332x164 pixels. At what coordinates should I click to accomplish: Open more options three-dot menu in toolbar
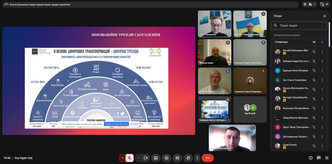(x=197, y=158)
